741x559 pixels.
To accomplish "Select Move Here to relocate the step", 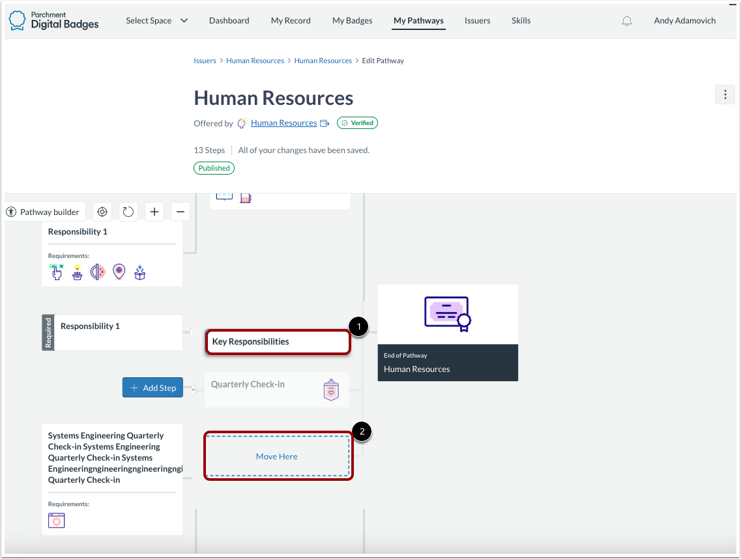I will click(277, 456).
